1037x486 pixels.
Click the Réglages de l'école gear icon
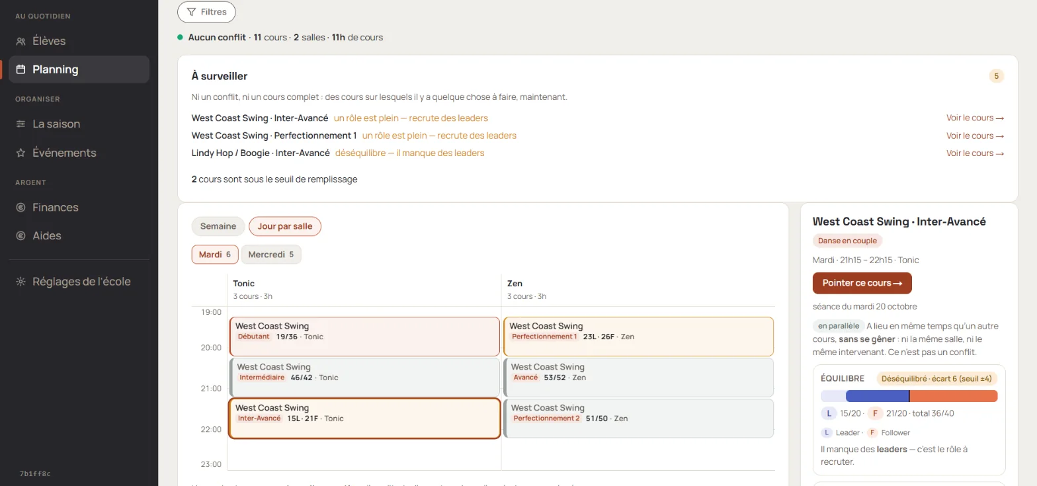click(x=21, y=282)
